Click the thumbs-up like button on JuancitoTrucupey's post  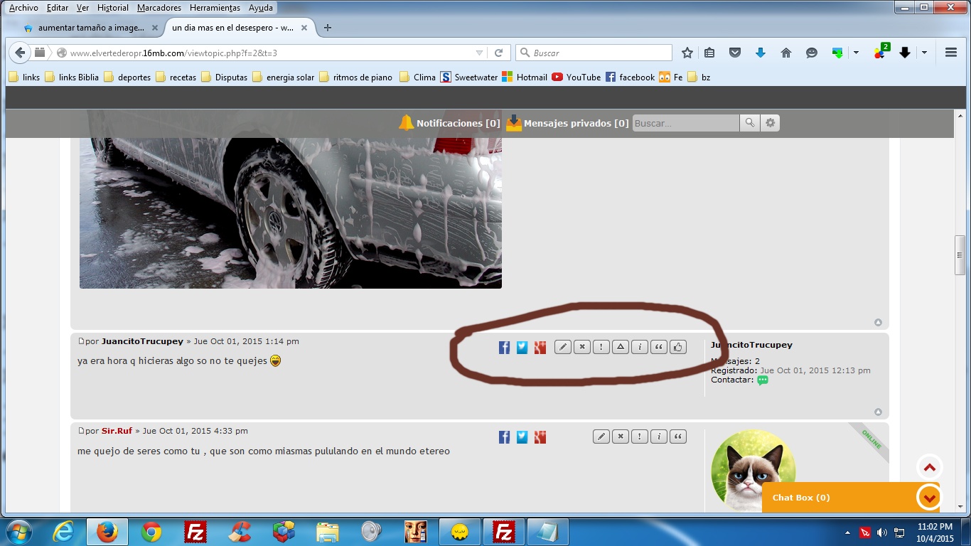coord(677,347)
